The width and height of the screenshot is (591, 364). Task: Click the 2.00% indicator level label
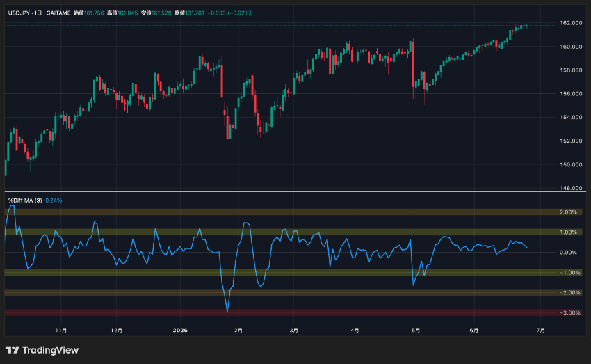pyautogui.click(x=568, y=212)
